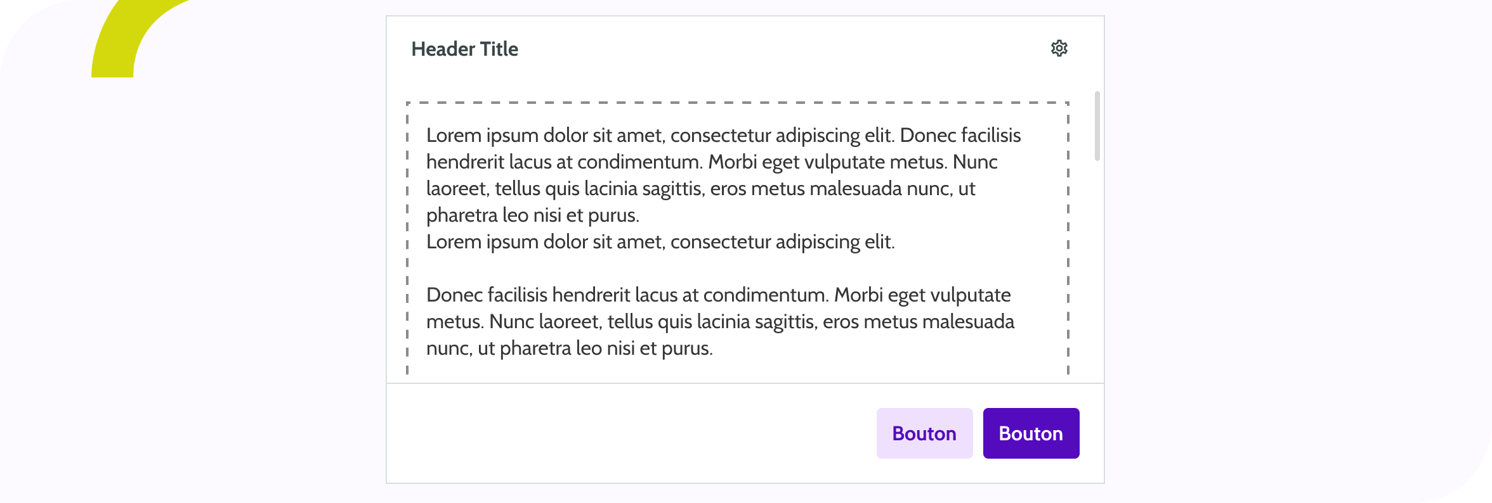Viewport: 1492px width, 503px height.
Task: Click the Header Title heading
Action: coord(464,49)
